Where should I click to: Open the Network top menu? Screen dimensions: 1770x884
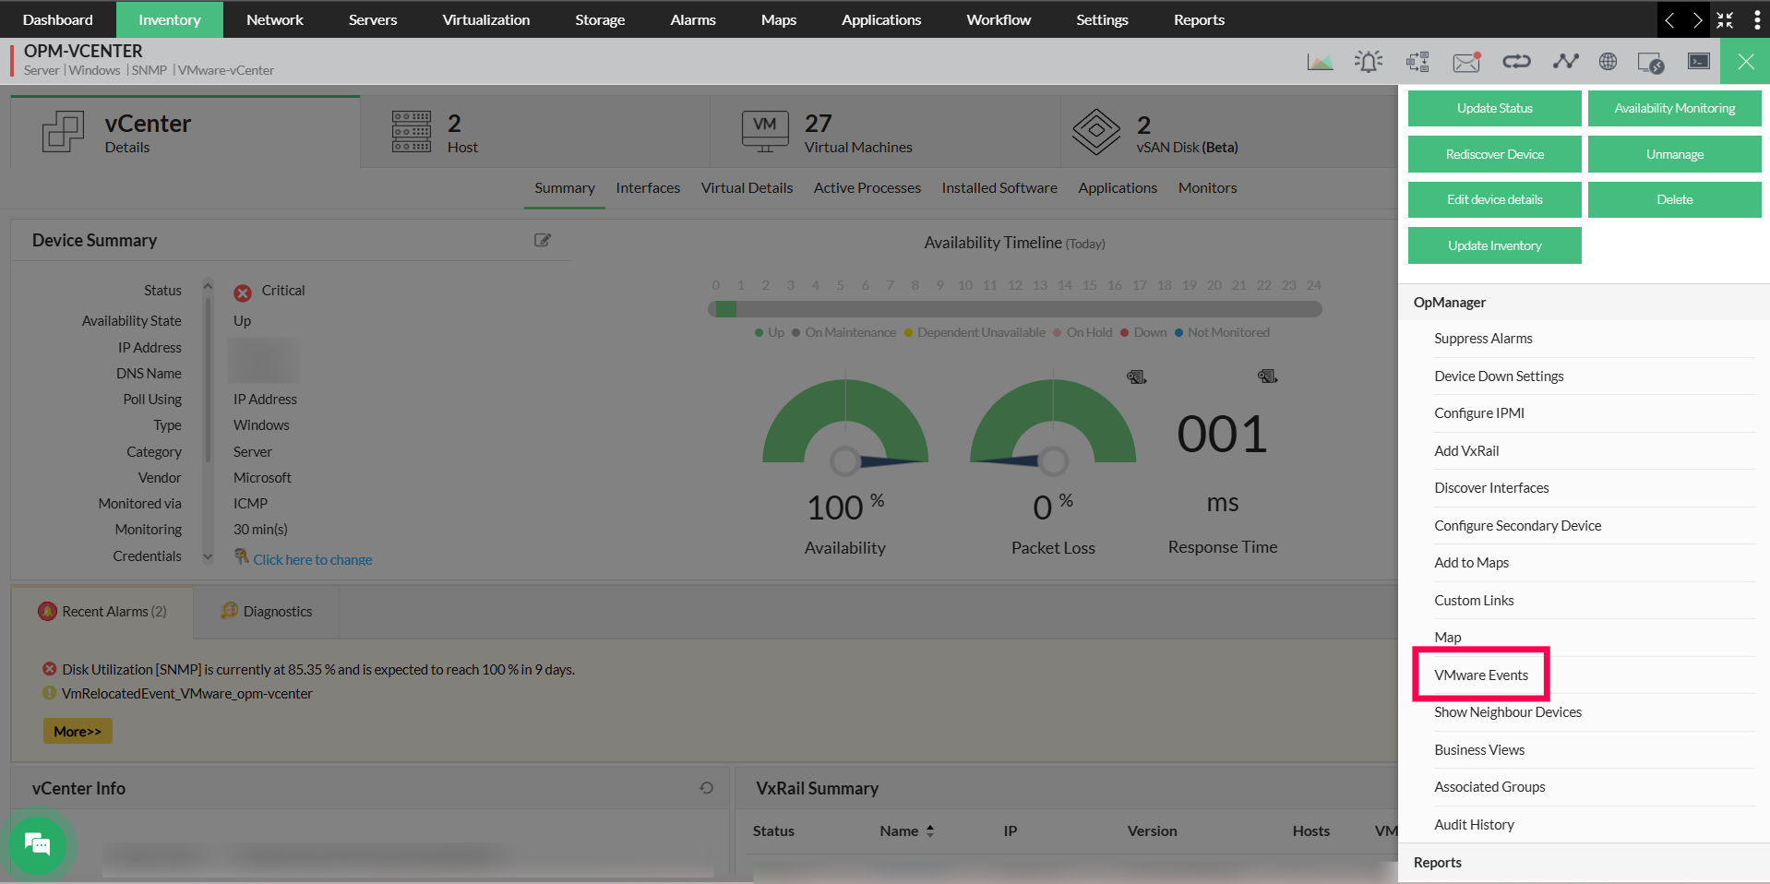(275, 19)
